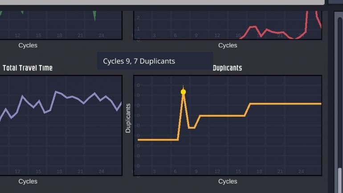Click the Duplicants chart title
Screen dimensions: 343x193
227,68
